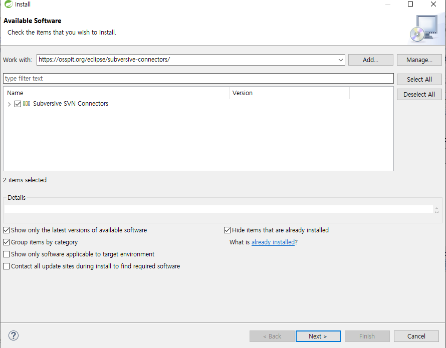Open the Work with dropdown arrow
Screen dimensions: 446x348
click(x=340, y=60)
